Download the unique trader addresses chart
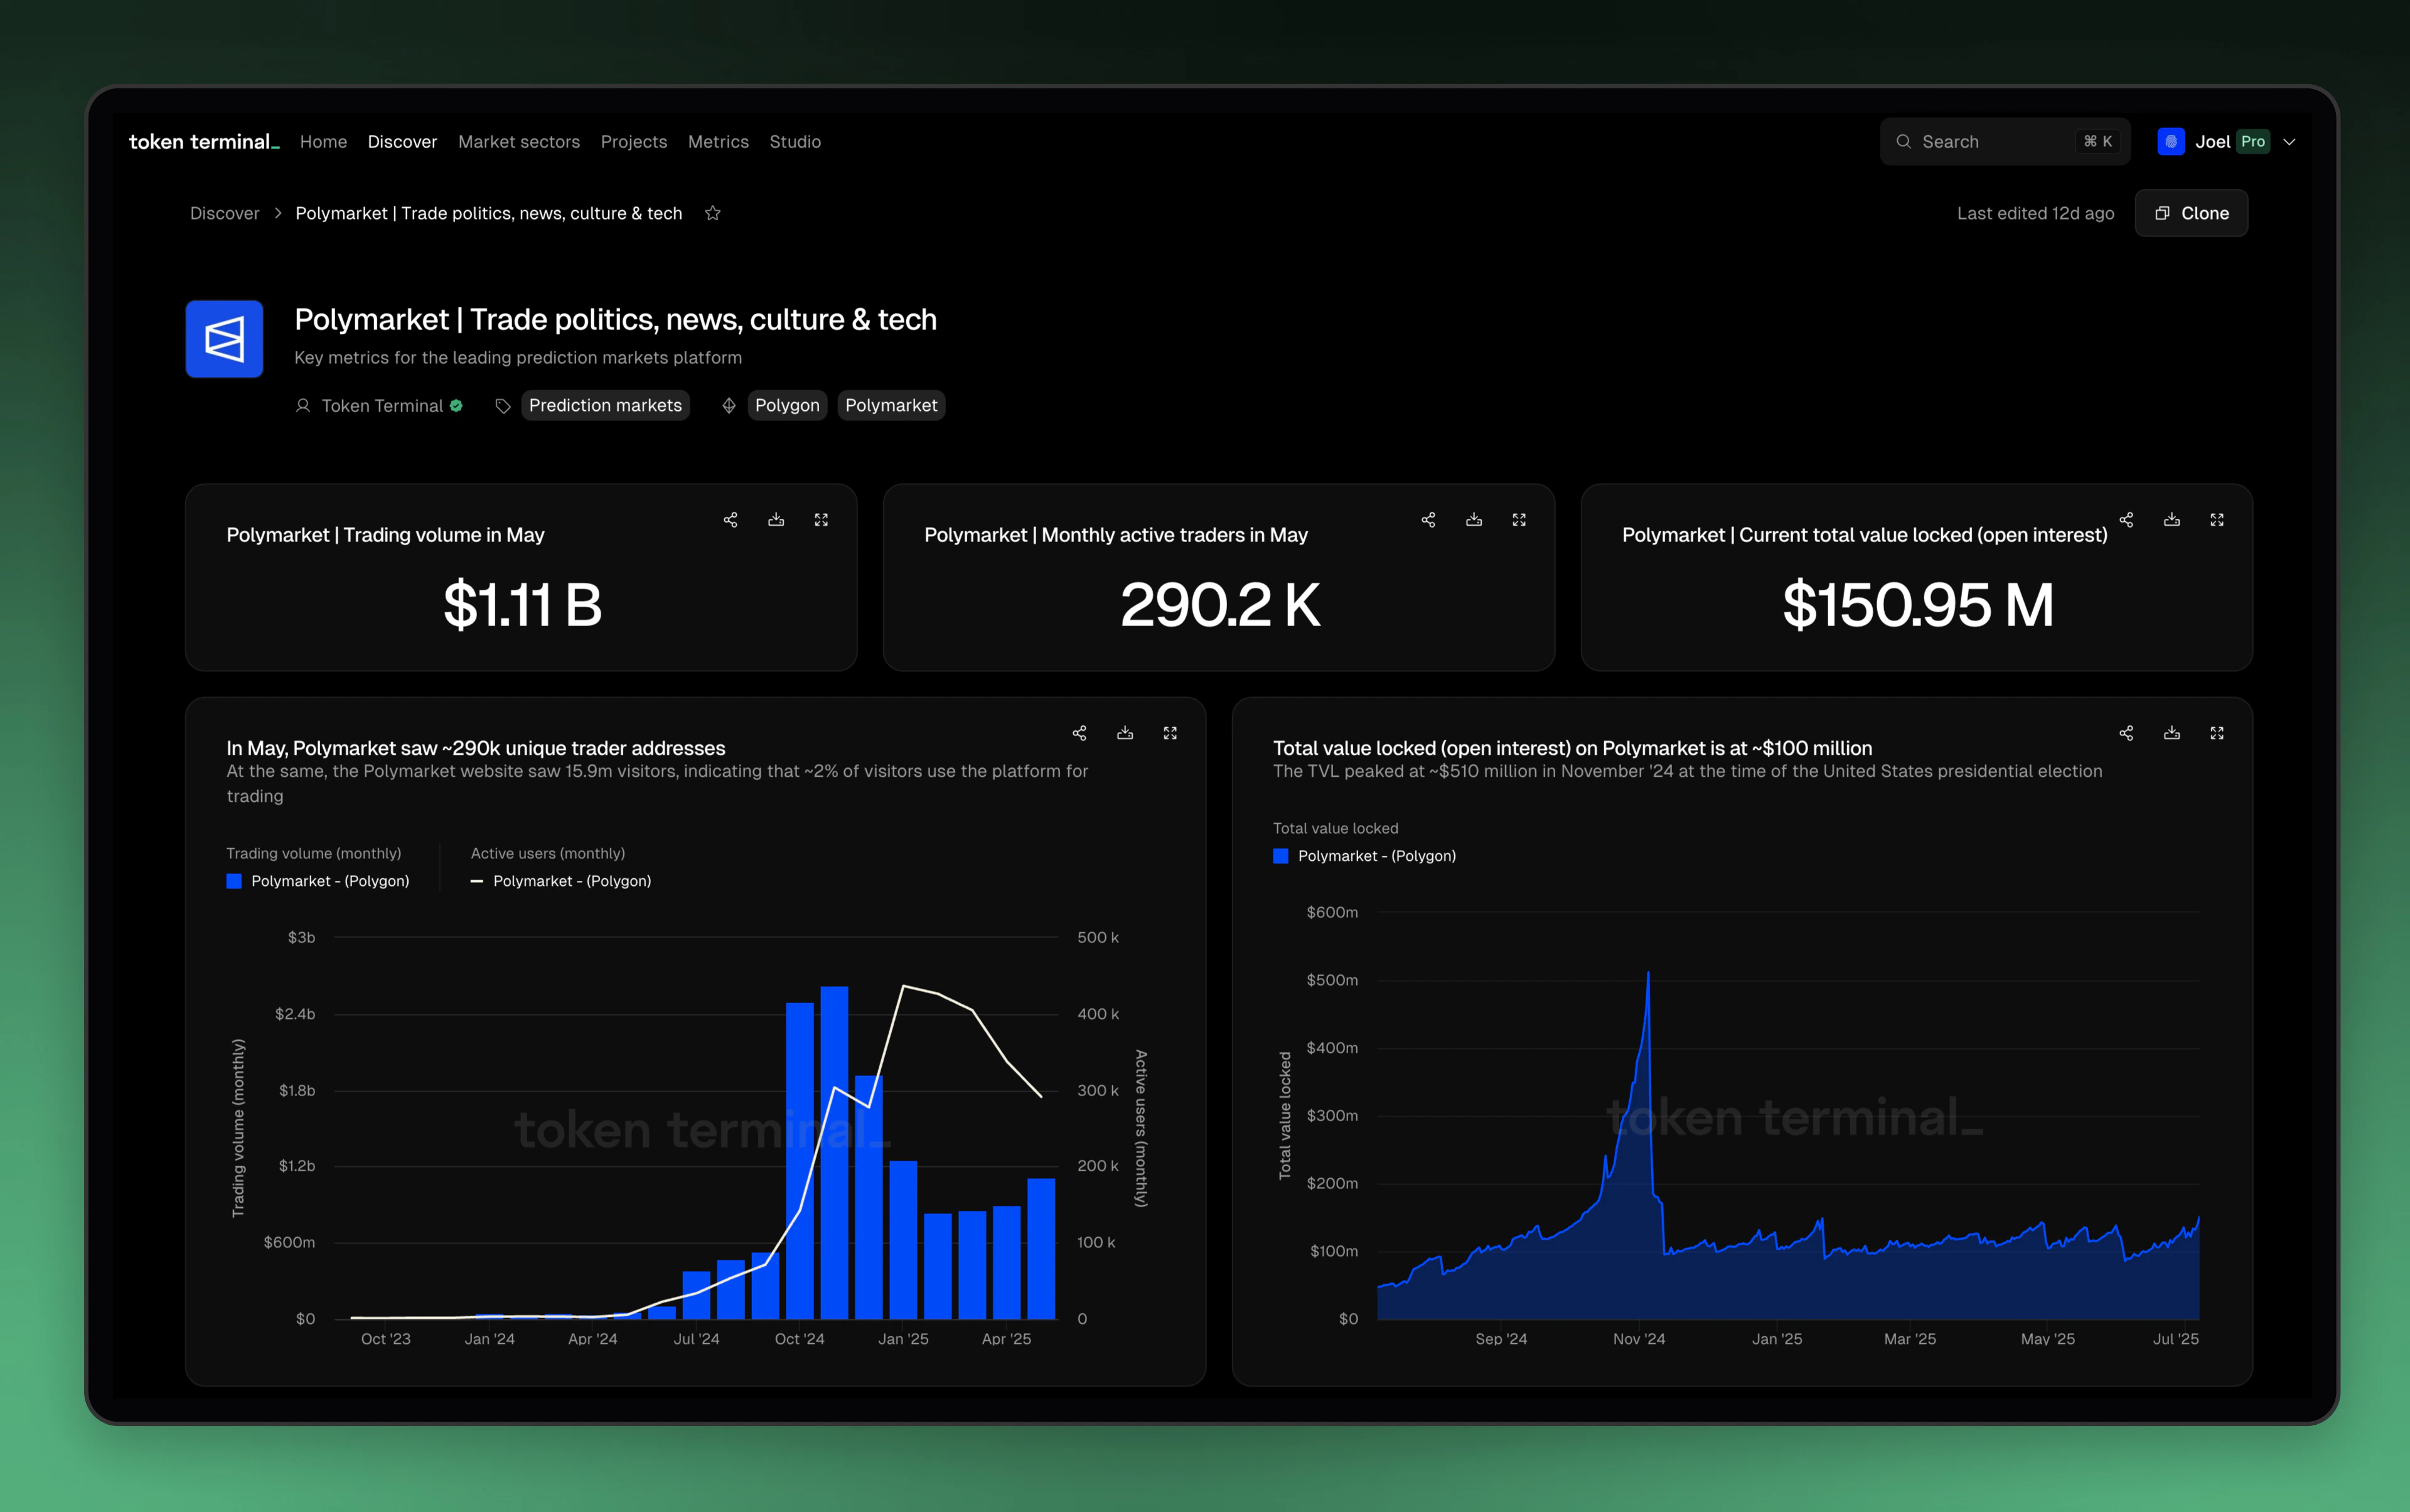The width and height of the screenshot is (2410, 1512). click(1125, 733)
